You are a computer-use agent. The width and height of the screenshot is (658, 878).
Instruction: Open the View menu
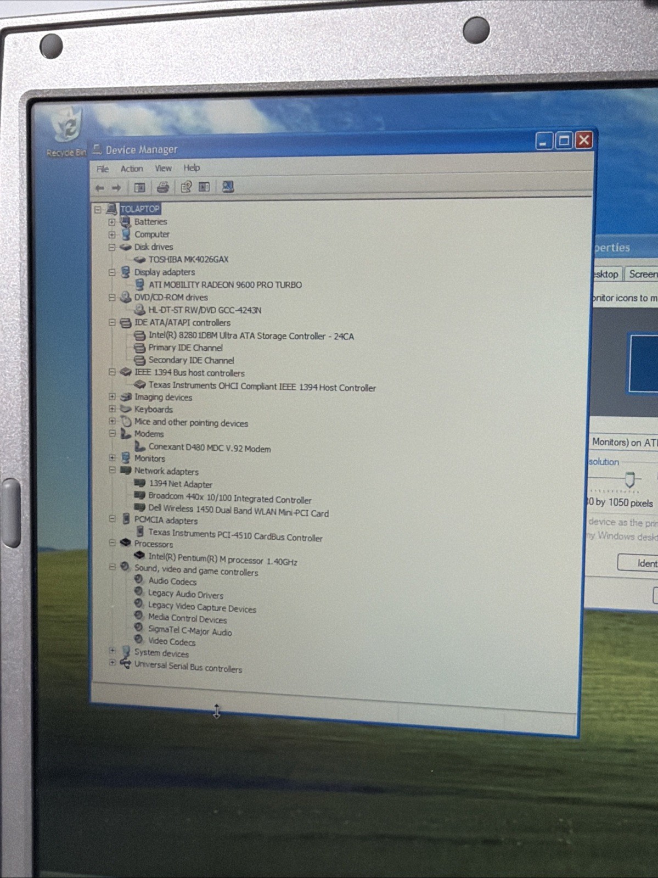coord(163,168)
